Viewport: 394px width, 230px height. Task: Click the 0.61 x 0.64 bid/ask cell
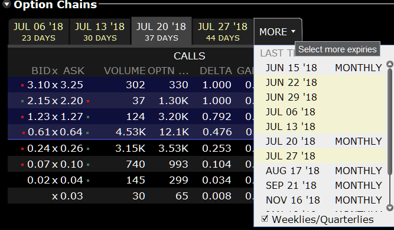click(55, 132)
